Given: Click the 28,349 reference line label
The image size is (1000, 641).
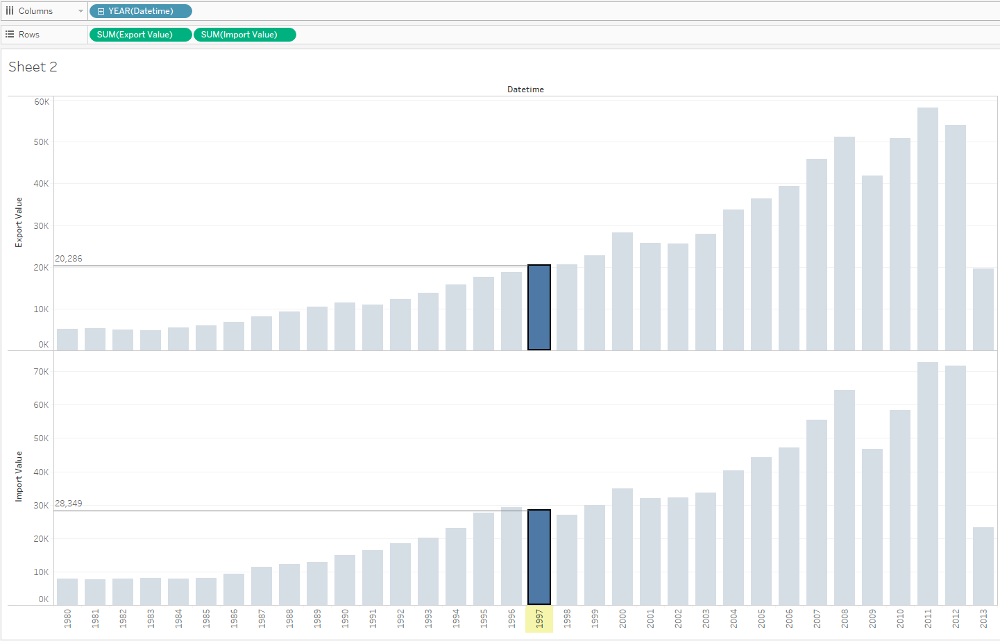Looking at the screenshot, I should [x=69, y=504].
